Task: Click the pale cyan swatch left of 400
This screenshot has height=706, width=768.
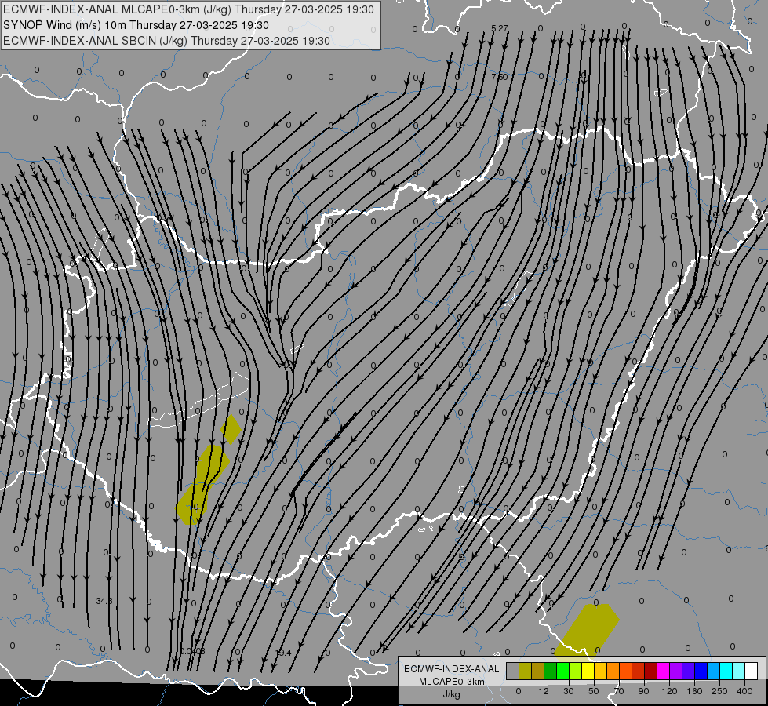Action: click(739, 671)
